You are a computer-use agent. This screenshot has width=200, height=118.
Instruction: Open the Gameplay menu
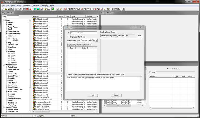44,6
